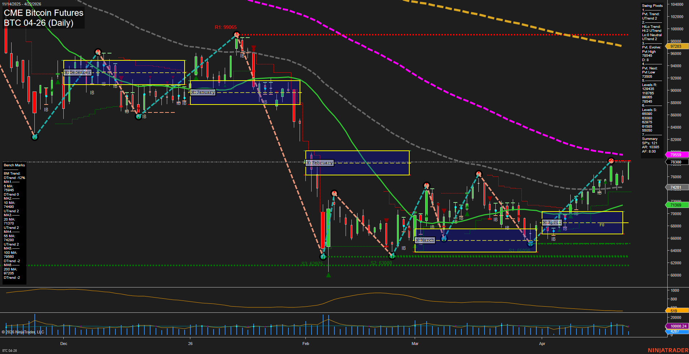Select the M:February month range label
The image size is (689, 354).
(320, 163)
